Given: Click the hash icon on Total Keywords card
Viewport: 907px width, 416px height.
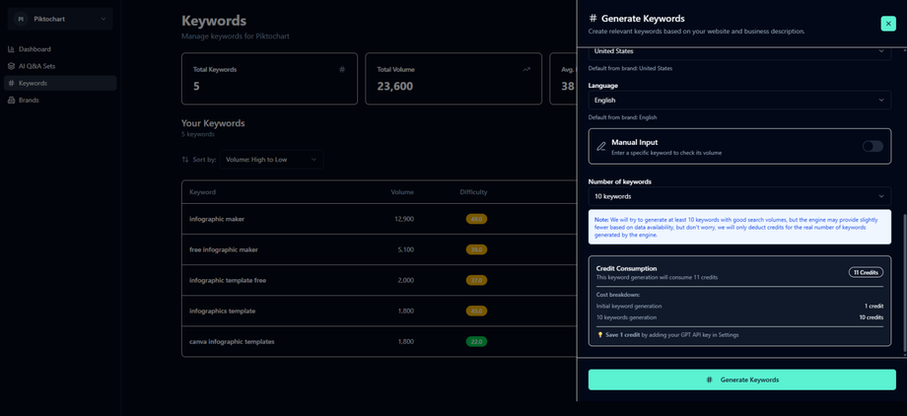Looking at the screenshot, I should pyautogui.click(x=342, y=70).
